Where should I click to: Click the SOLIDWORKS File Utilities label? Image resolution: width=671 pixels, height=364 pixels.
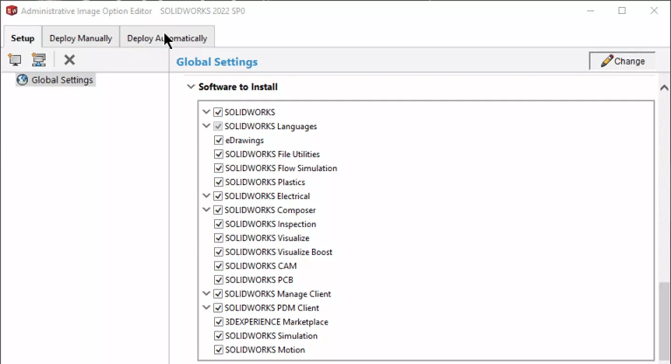(273, 154)
